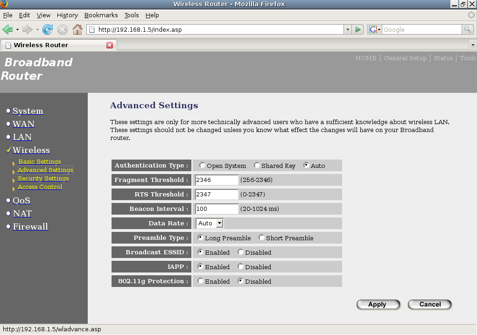Open back history dropdown arrow
This screenshot has height=335, width=477.
click(17, 29)
